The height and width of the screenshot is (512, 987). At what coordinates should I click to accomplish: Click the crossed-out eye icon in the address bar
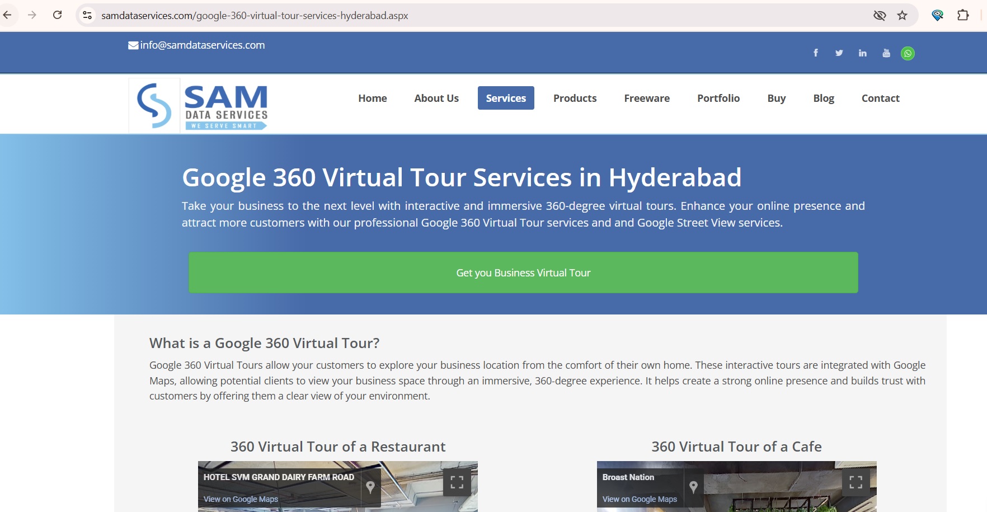point(880,16)
